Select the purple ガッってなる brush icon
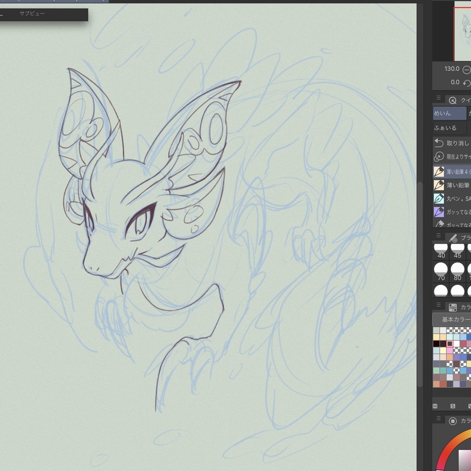 tap(439, 212)
